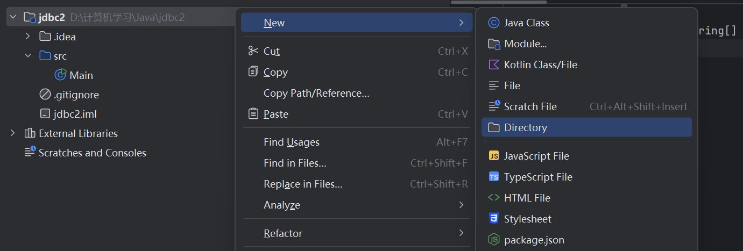This screenshot has width=743, height=251.
Task: Choose Replace in Files entry
Action: point(357,184)
